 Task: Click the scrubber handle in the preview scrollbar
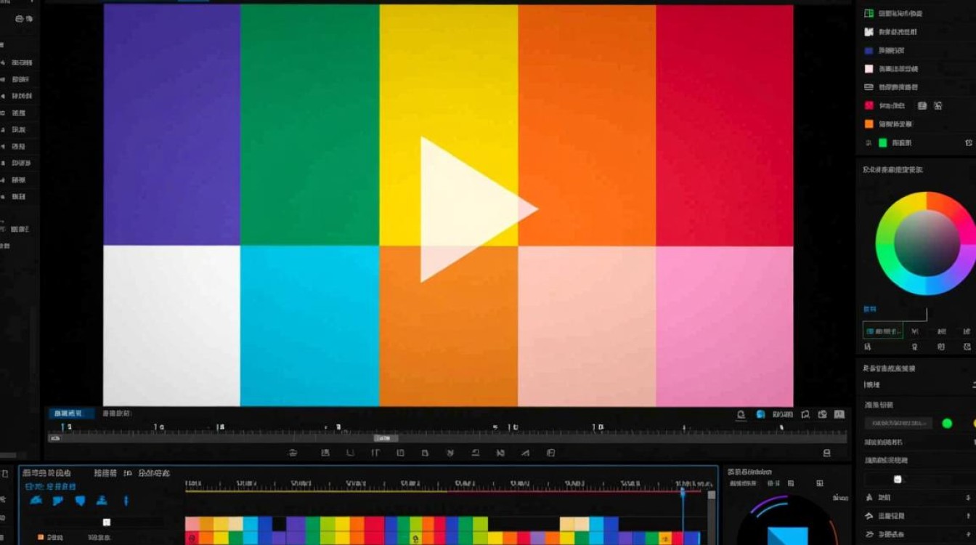(x=384, y=438)
